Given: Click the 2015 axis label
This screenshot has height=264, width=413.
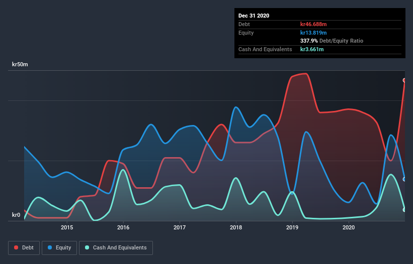Looking at the screenshot, I should click(67, 227).
